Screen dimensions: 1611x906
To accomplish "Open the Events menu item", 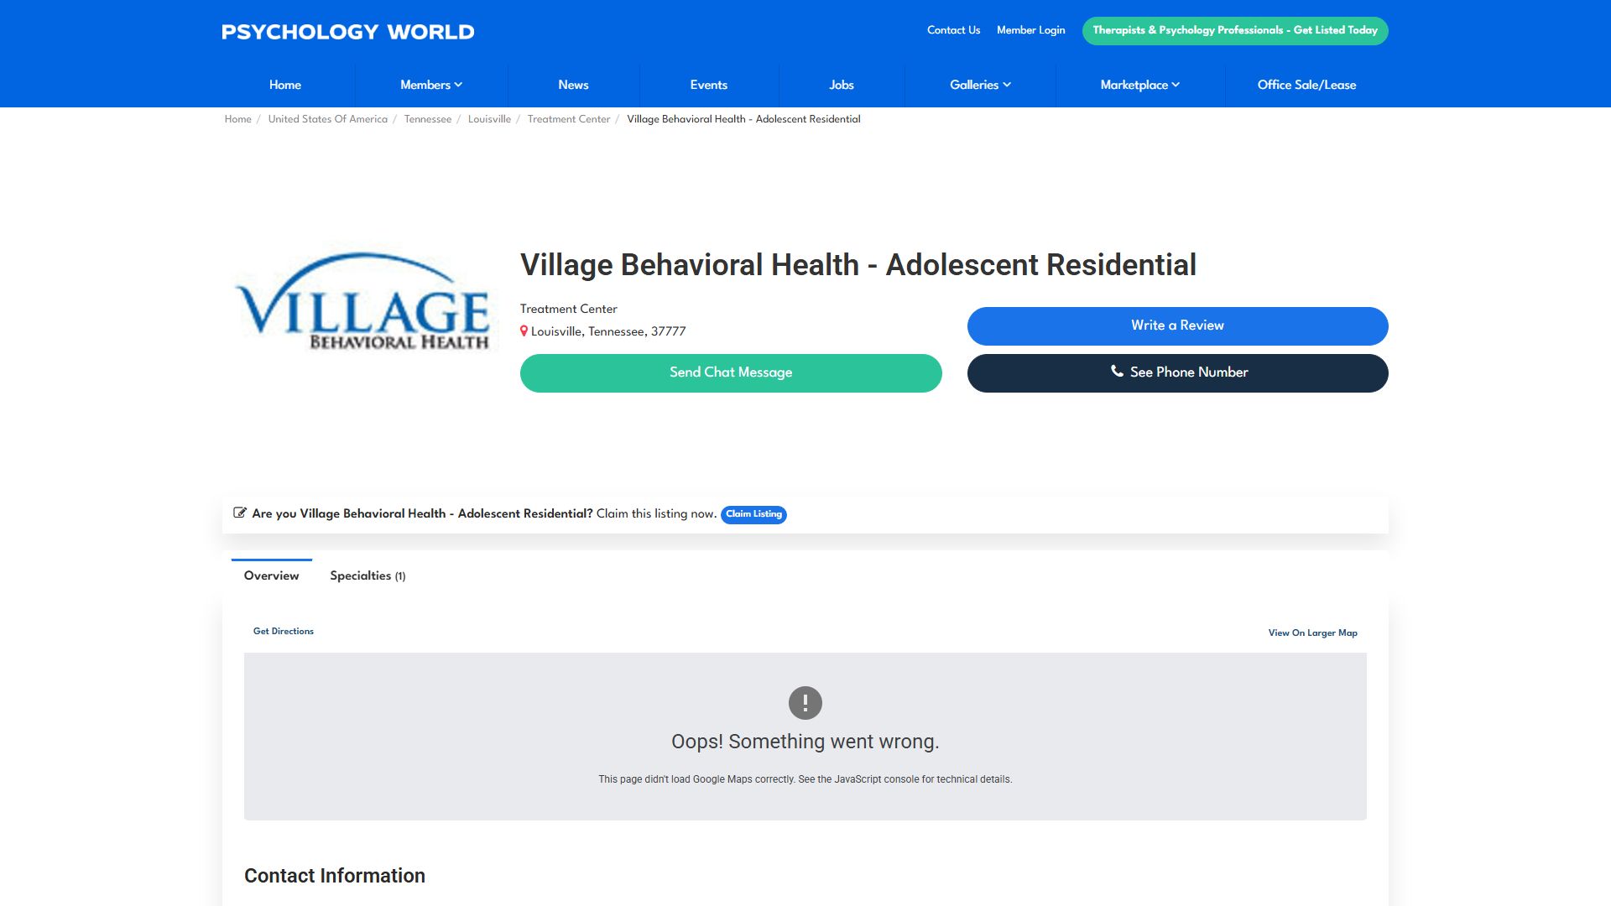I will [709, 85].
